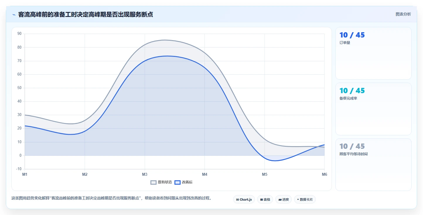
Task: Click the chart title 客流高峰前的准备工时 heading
Action: tap(86, 14)
